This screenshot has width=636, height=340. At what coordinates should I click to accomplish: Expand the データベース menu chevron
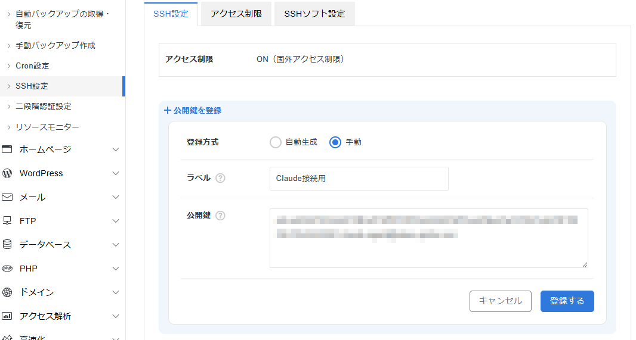point(116,245)
